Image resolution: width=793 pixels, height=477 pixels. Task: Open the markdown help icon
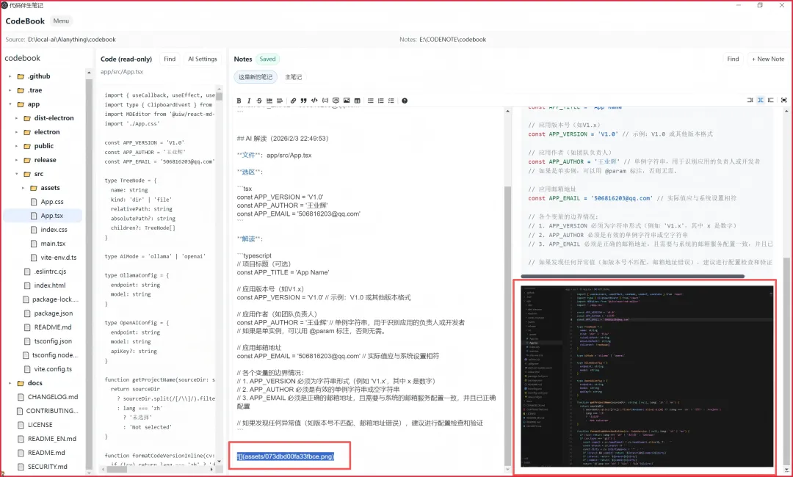(x=405, y=101)
